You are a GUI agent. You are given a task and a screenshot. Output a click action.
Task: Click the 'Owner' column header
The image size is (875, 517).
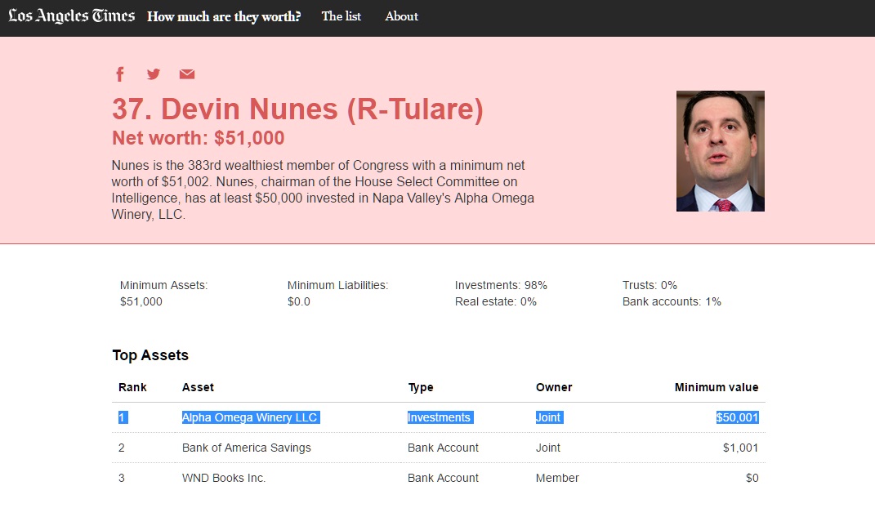pos(554,387)
